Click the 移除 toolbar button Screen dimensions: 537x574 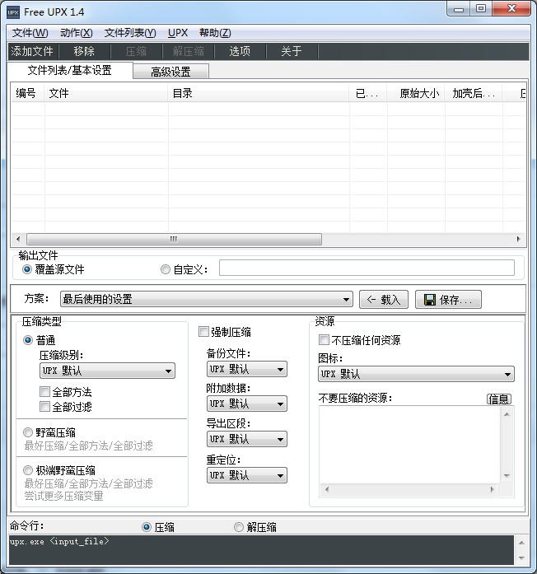[x=84, y=51]
